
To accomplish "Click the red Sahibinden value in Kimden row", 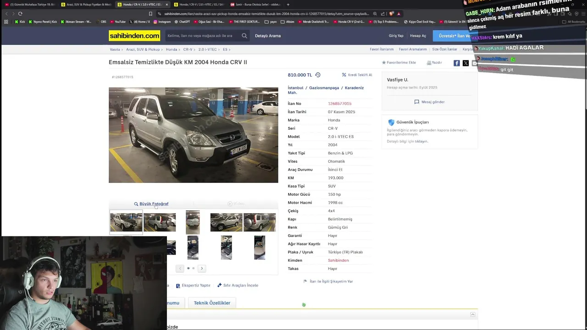I will point(338,260).
